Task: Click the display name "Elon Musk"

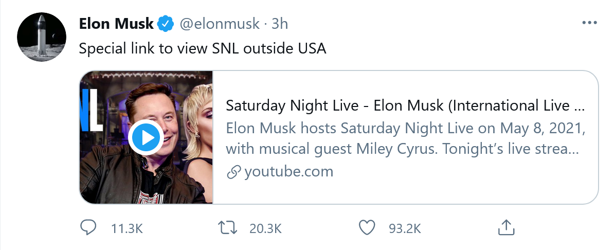Action: [x=116, y=24]
